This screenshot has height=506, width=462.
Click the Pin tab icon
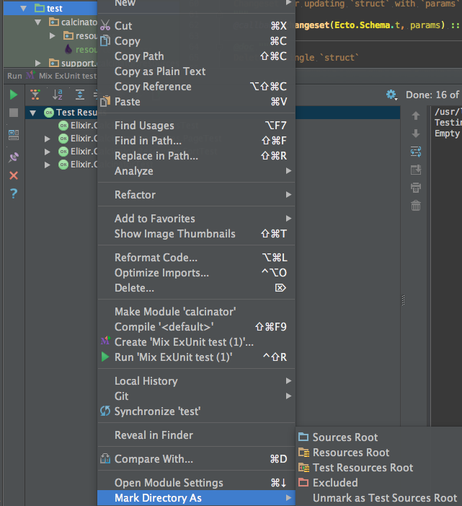14,157
